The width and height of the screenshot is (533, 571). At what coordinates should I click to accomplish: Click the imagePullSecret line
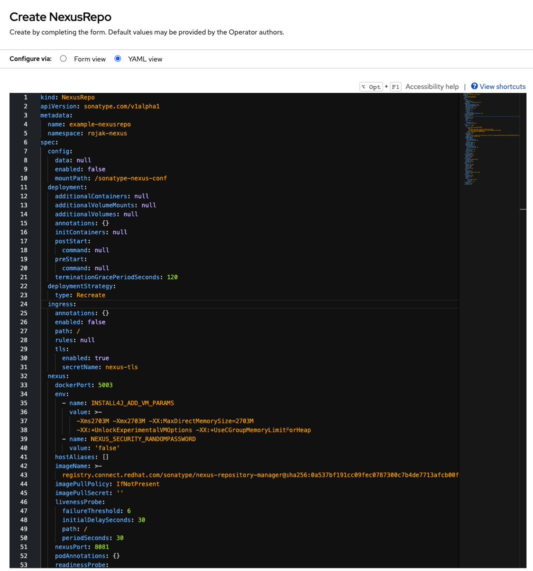pos(89,493)
